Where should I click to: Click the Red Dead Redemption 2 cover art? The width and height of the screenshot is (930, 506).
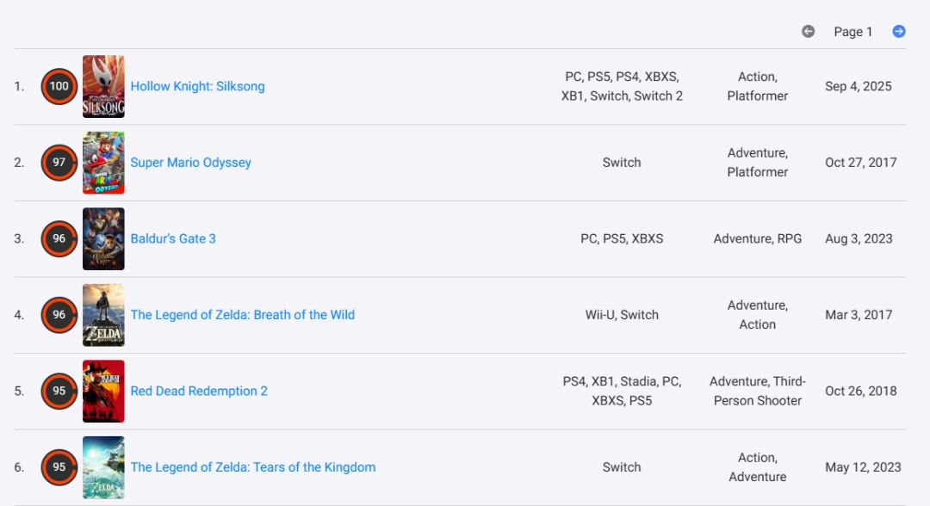pos(103,391)
